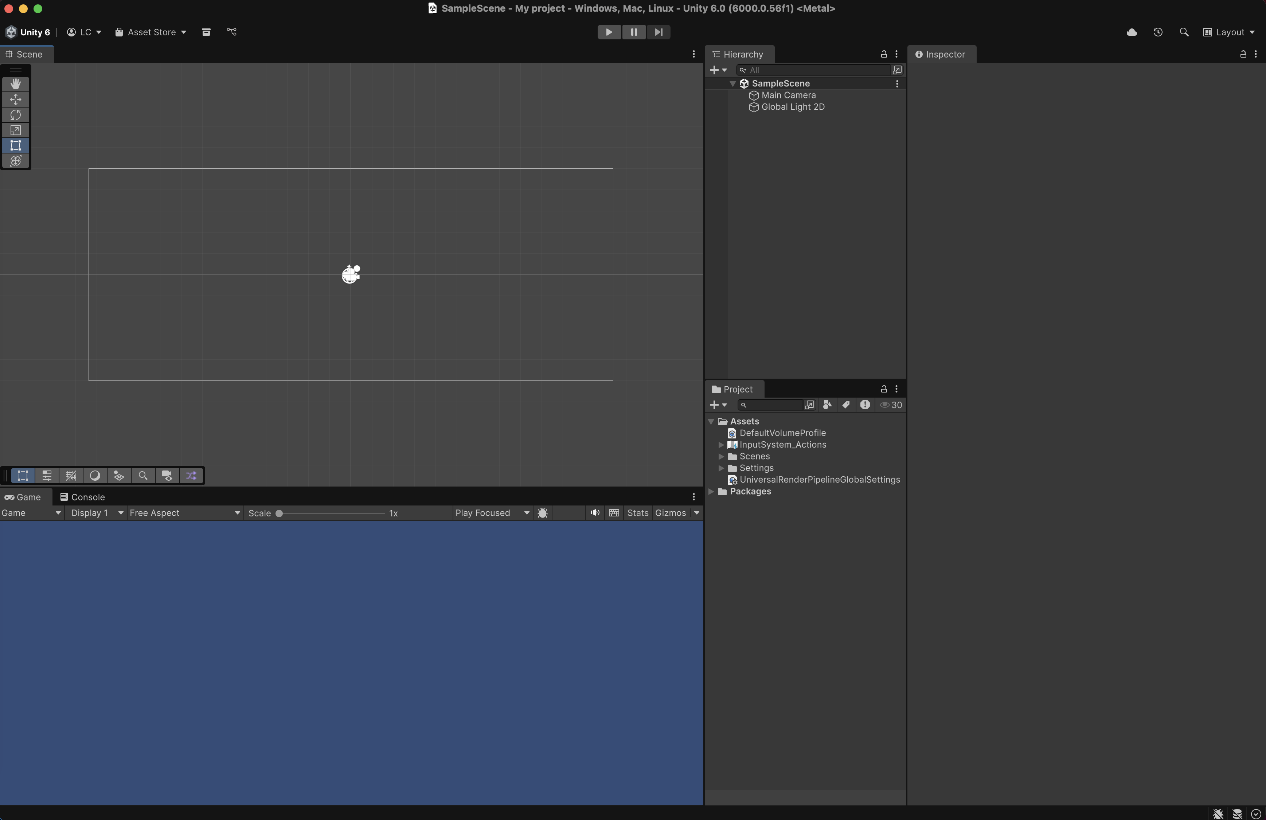This screenshot has height=820, width=1266.
Task: Expand the Packages folder
Action: (x=711, y=491)
